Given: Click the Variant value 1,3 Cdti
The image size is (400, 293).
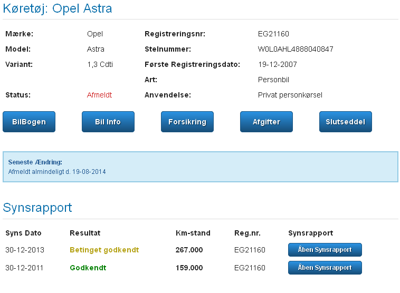Looking at the screenshot, I should [100, 65].
